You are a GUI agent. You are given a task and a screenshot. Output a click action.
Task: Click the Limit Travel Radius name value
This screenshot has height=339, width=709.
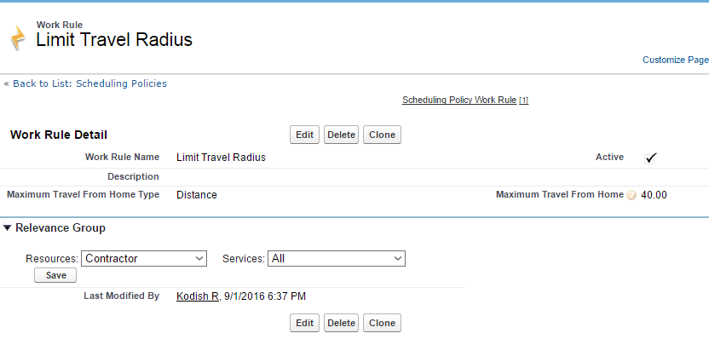coord(221,158)
